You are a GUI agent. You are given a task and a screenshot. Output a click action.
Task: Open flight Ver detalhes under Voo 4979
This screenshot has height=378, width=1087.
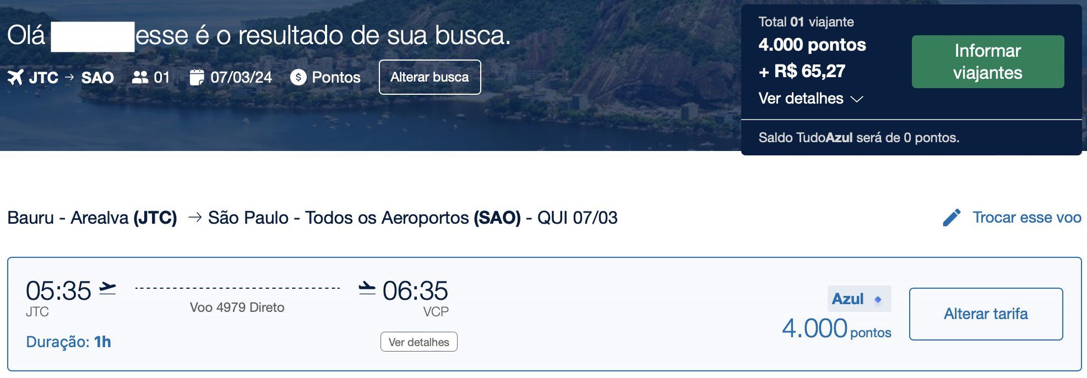[x=419, y=342]
